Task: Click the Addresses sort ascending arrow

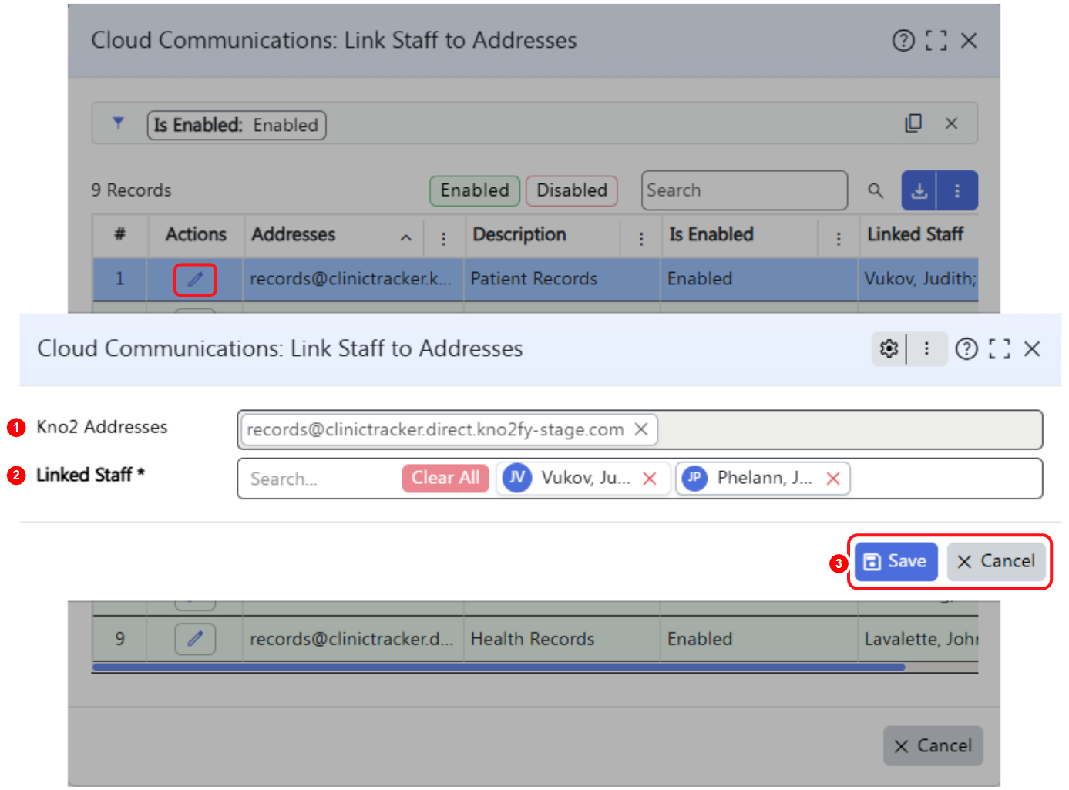Action: (x=406, y=238)
